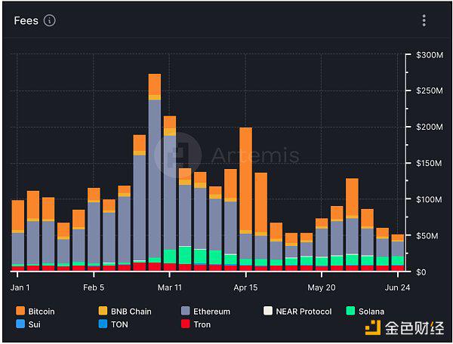Screen dimensions: 453x344
Task: Select the Feb 5 x-axis label
Action: click(x=94, y=287)
